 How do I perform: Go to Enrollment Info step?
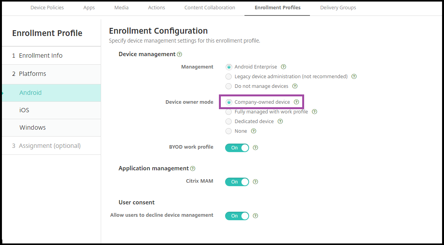40,56
